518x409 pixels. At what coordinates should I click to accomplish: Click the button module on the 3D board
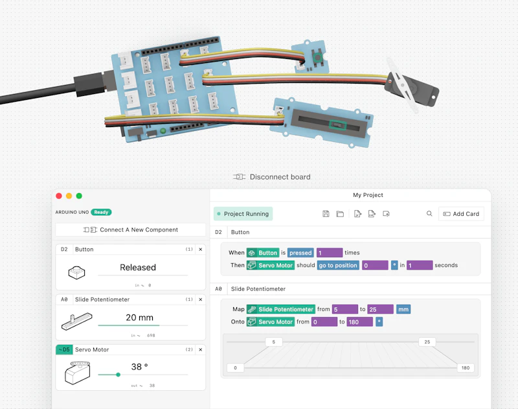click(x=311, y=57)
